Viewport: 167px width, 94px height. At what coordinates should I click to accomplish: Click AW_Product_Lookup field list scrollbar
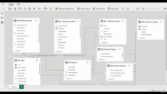tap(39, 33)
